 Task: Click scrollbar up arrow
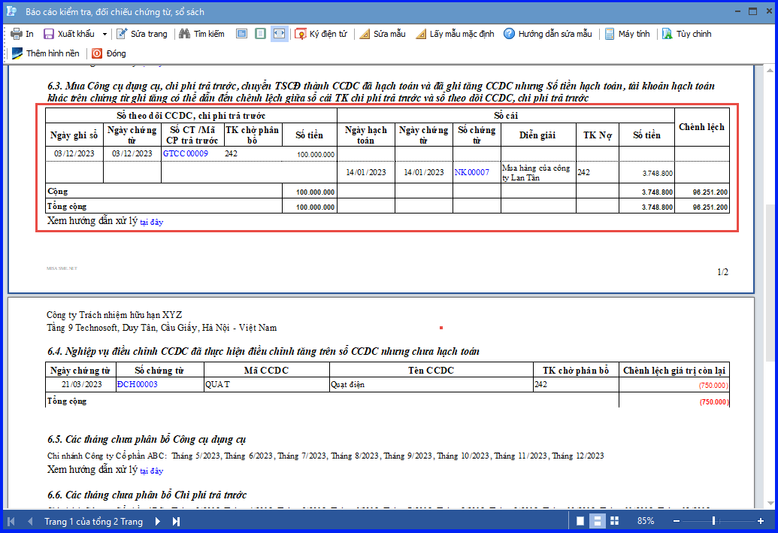pyautogui.click(x=770, y=70)
